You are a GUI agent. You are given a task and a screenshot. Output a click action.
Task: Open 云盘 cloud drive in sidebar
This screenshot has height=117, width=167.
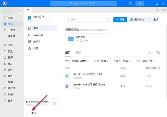point(10,51)
